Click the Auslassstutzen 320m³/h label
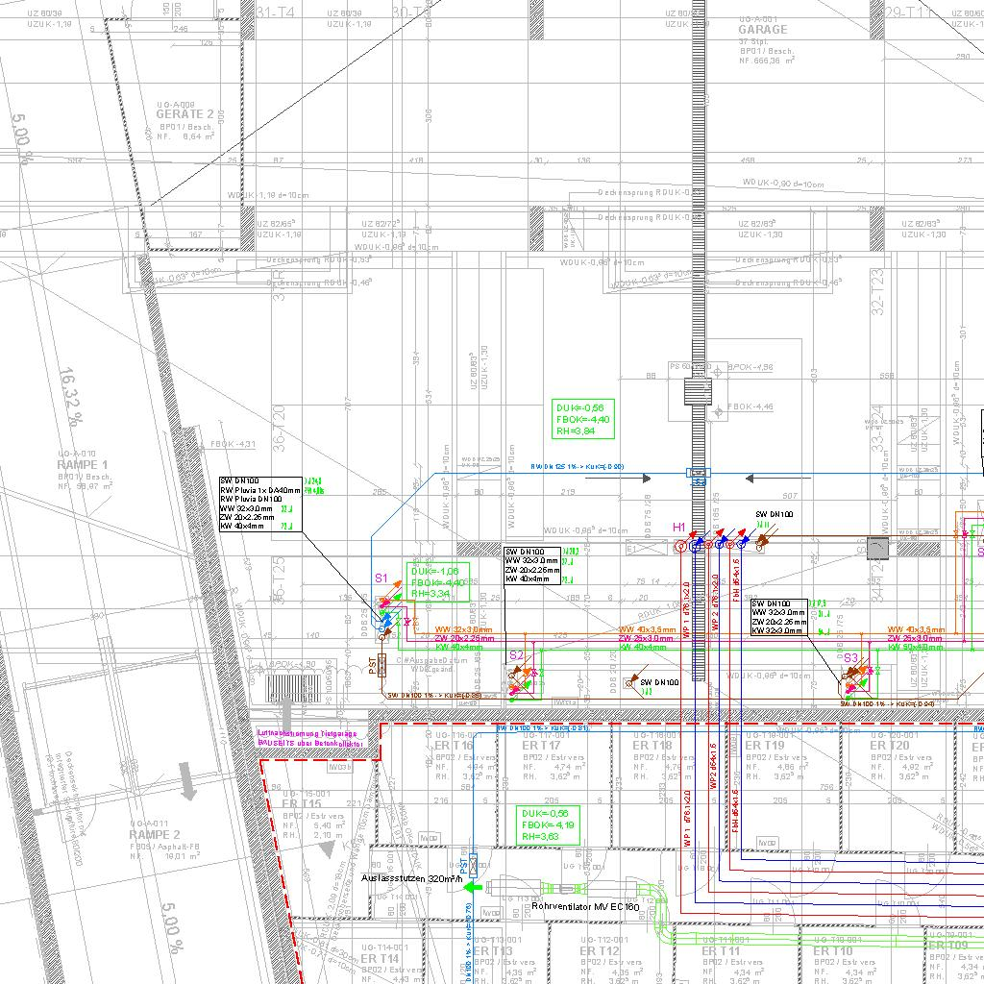 click(411, 878)
